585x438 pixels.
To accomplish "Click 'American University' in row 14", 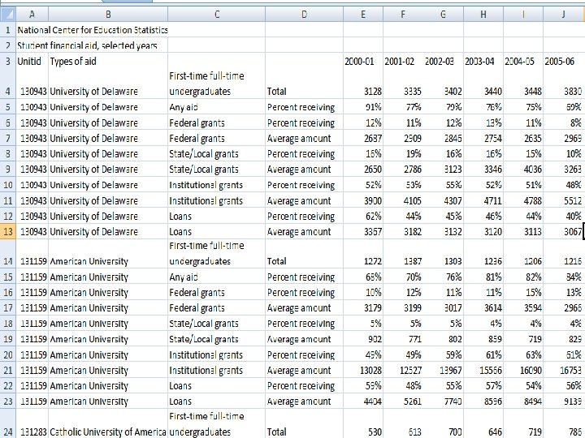I will [89, 261].
